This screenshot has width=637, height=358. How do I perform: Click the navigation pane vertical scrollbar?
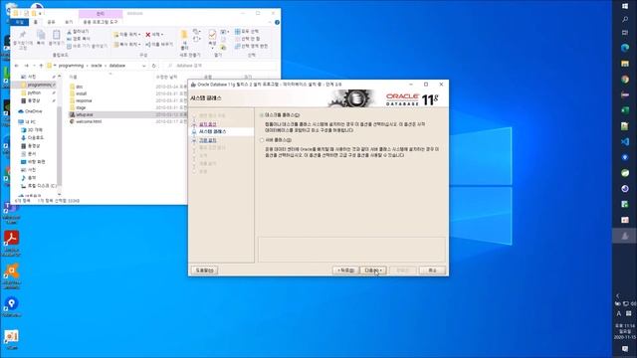(60, 146)
